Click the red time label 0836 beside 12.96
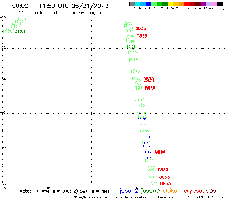 click(x=142, y=36)
